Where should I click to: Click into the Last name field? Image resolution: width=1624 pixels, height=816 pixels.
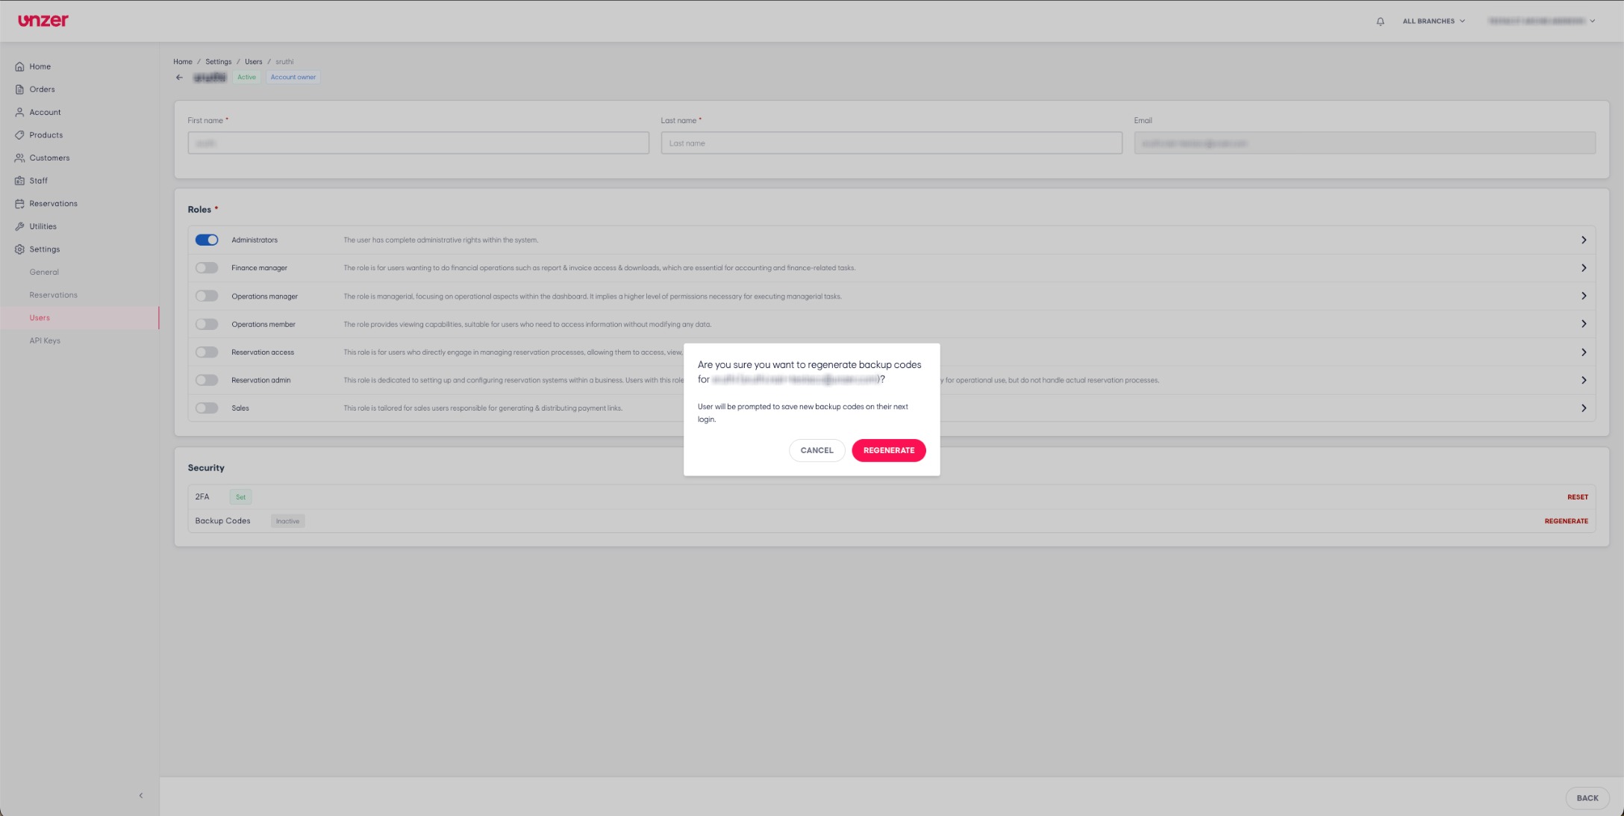point(891,143)
